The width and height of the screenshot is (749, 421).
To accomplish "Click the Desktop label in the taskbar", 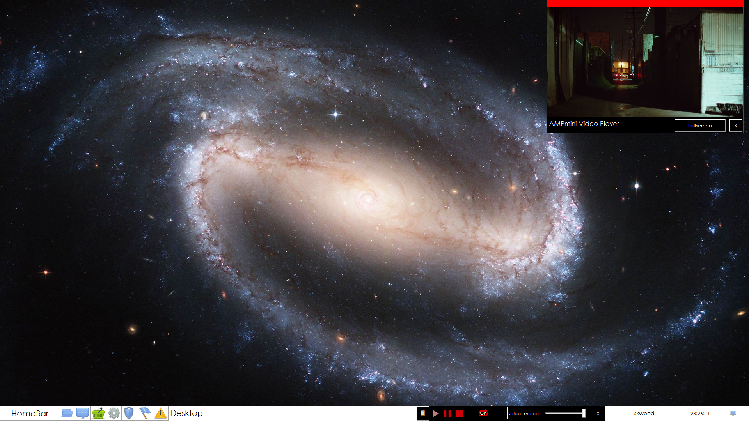I will (186, 413).
